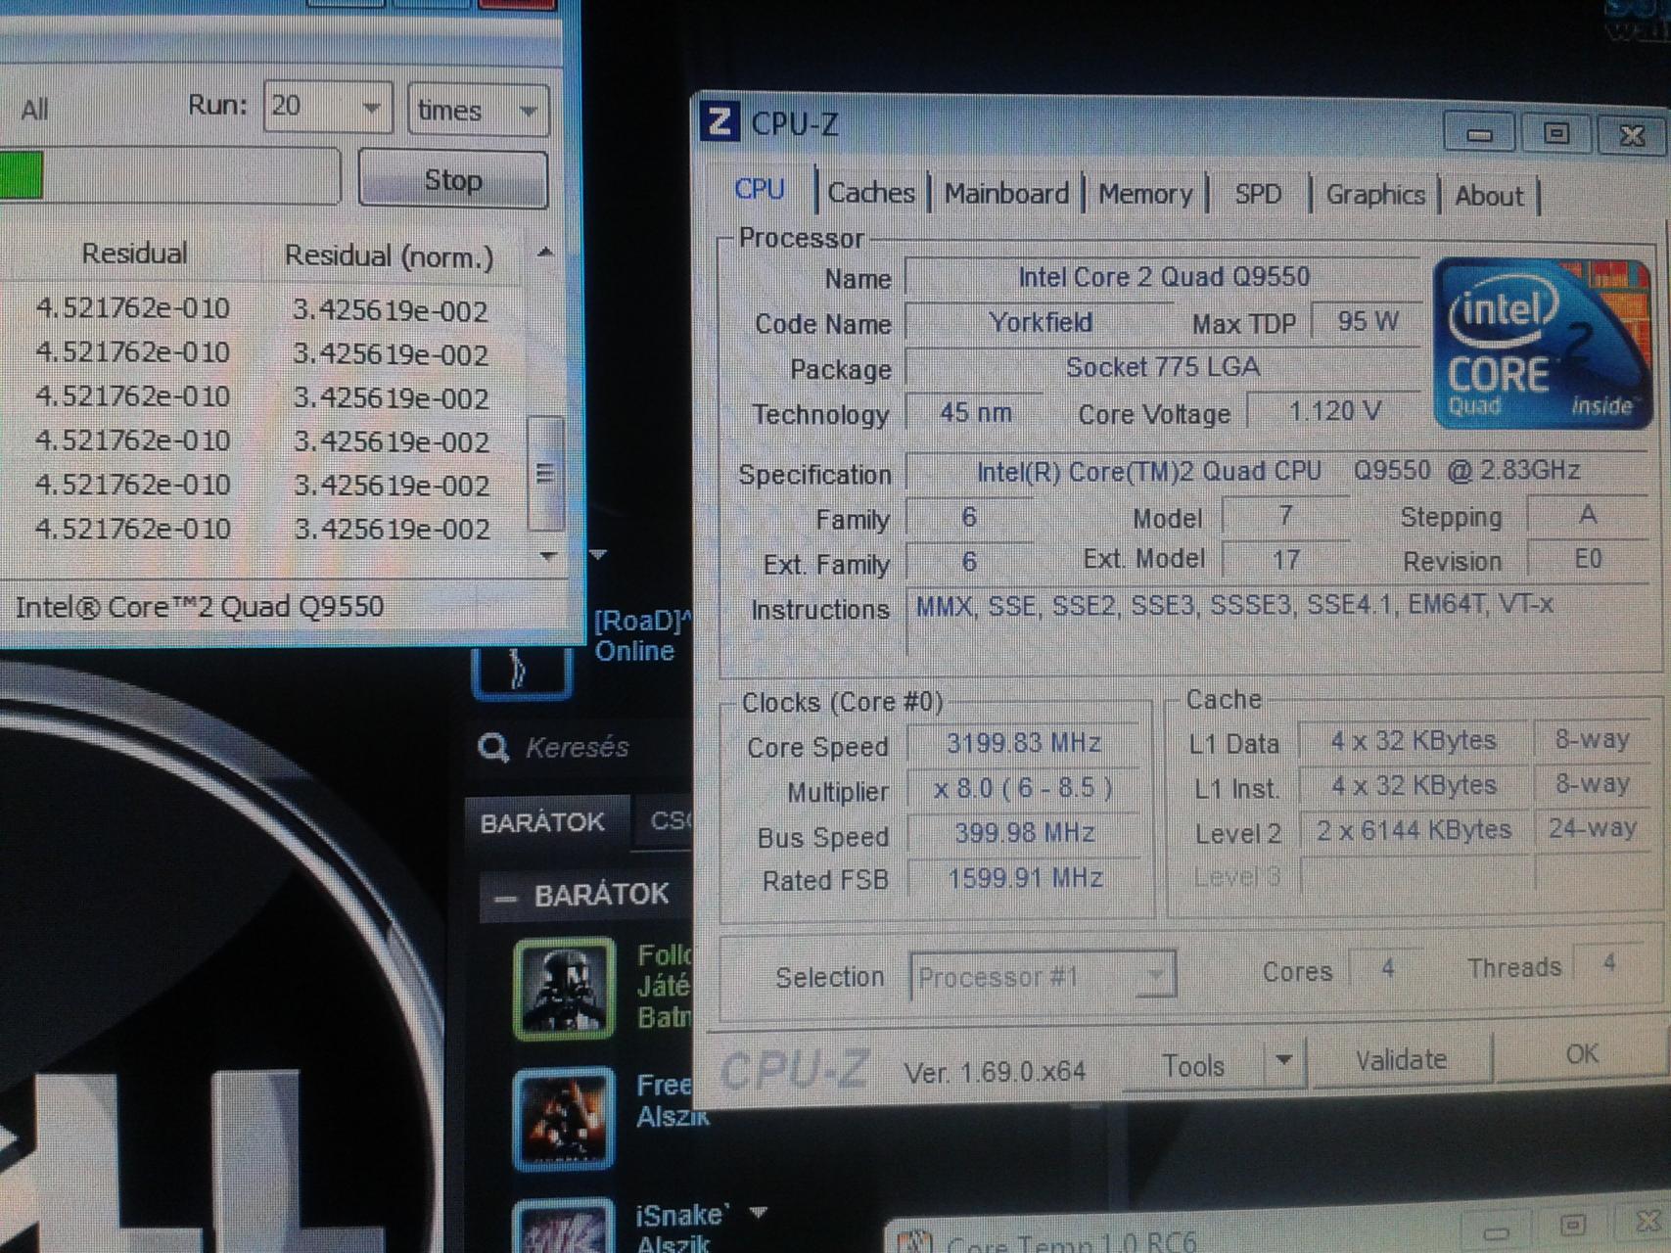Click the results list scrollbar thumb

[x=545, y=473]
